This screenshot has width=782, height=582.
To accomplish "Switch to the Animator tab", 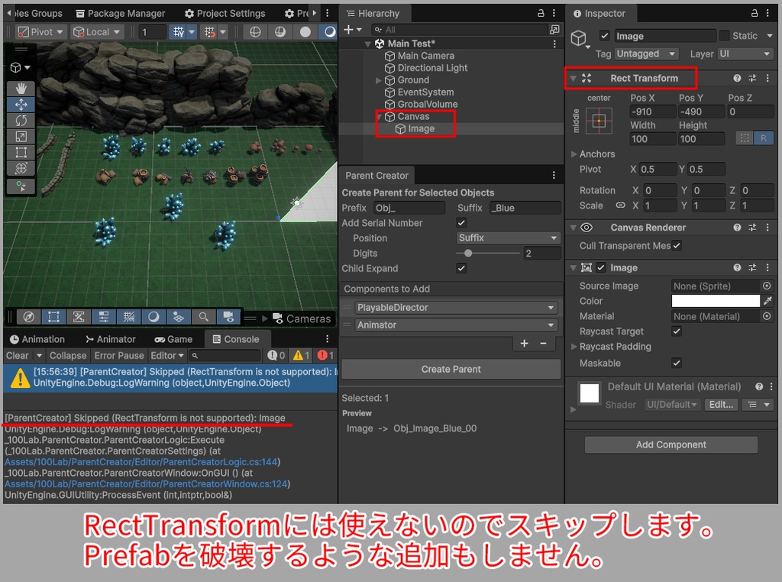I will tap(110, 339).
